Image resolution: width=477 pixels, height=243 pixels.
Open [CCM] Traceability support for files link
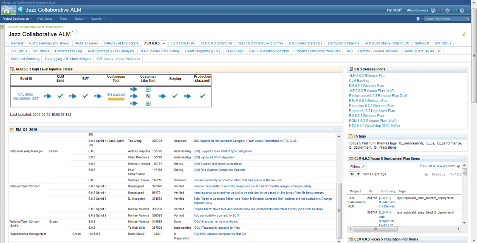click(x=217, y=228)
